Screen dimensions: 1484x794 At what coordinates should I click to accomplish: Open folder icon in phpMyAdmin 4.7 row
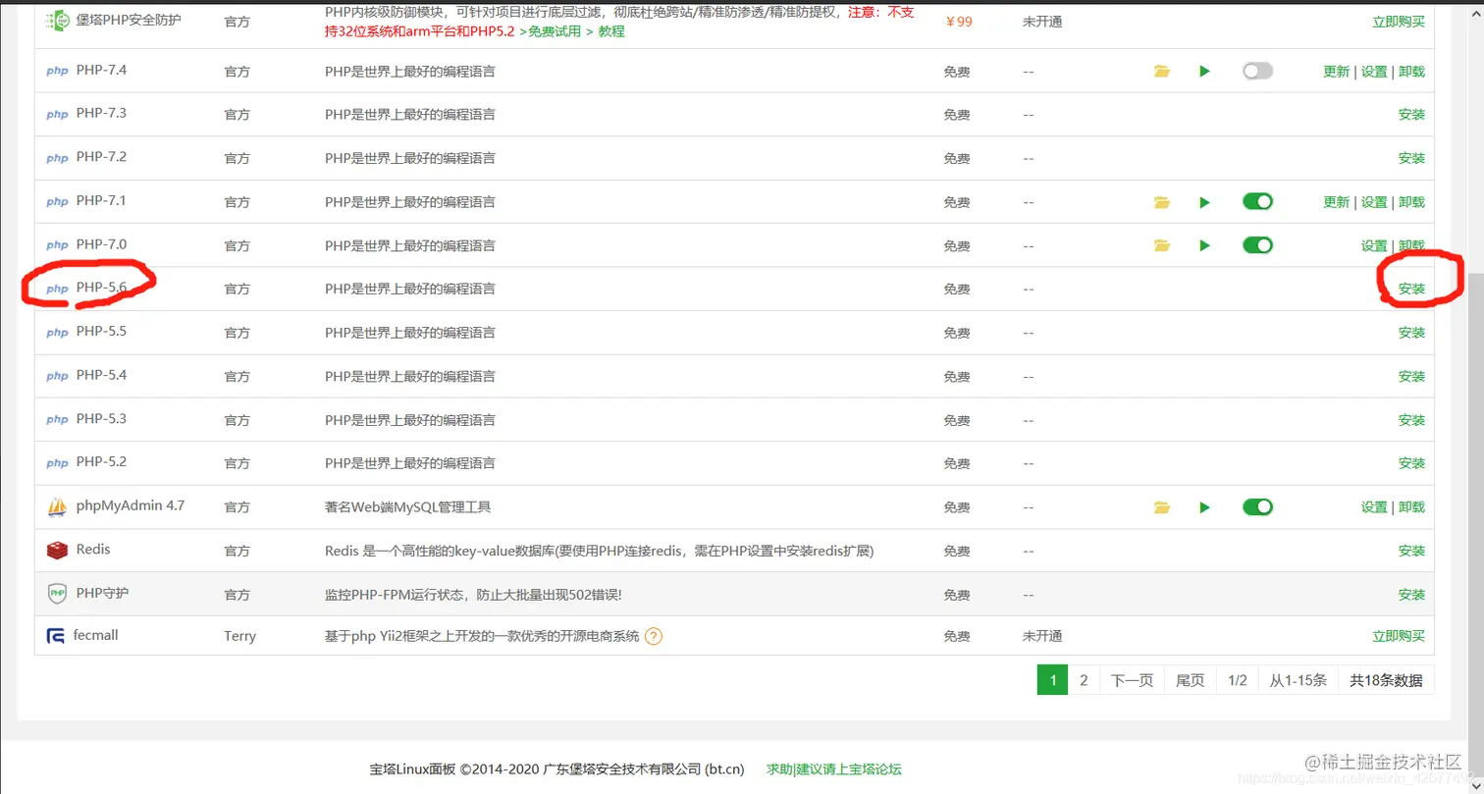click(1162, 507)
